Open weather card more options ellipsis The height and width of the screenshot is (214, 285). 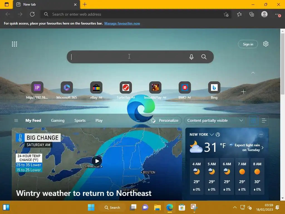pyautogui.click(x=261, y=134)
